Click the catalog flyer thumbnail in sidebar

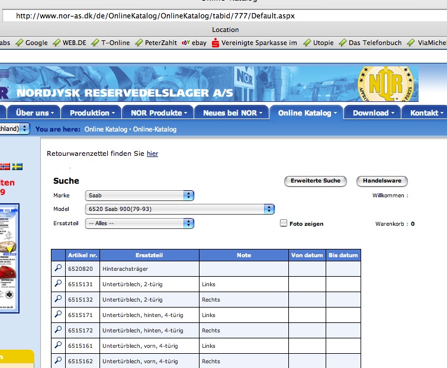coord(9,258)
